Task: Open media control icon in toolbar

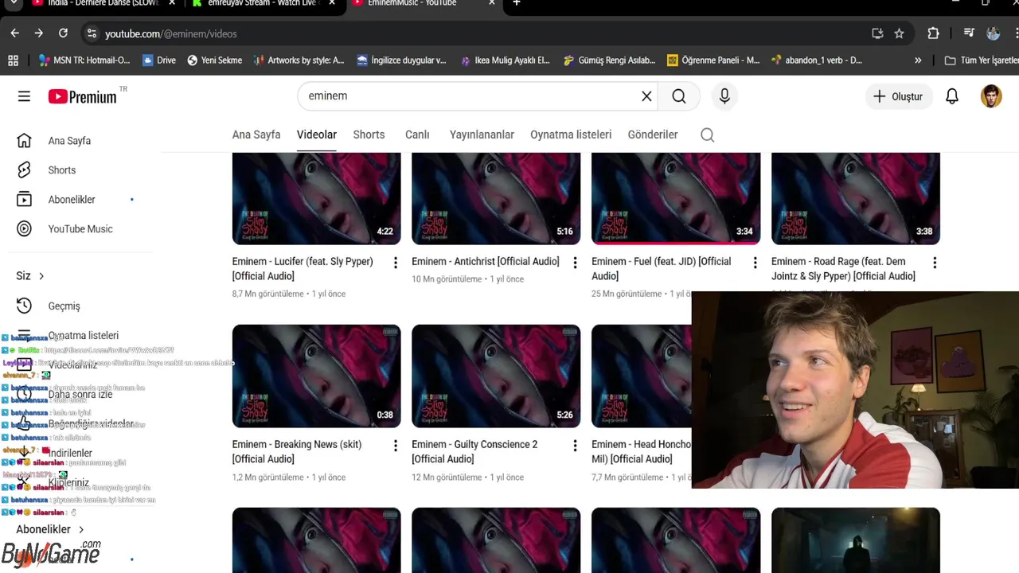Action: pyautogui.click(x=969, y=33)
